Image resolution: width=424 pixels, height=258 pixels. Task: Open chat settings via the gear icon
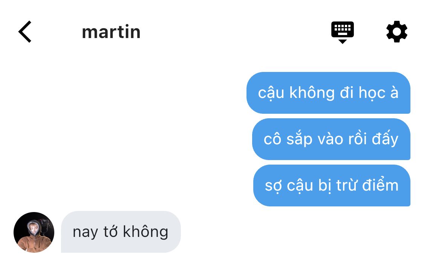[397, 32]
